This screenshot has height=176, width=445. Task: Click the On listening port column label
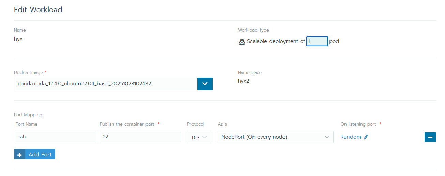[358, 124]
